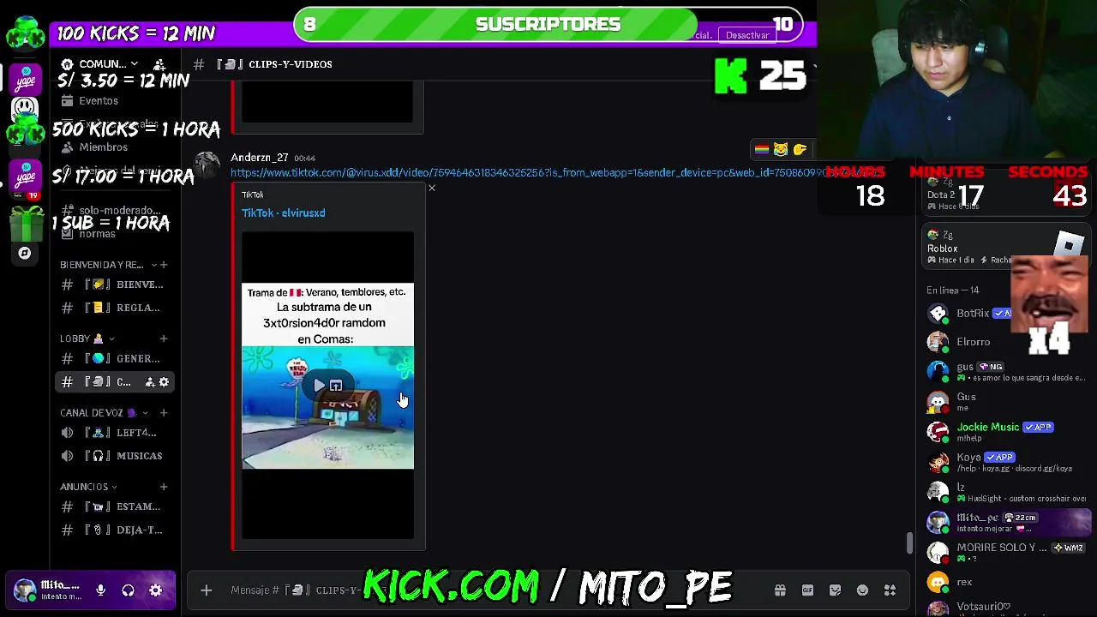Screen dimensions: 1097x617
Task: Open the sticker picker
Action: (835, 590)
